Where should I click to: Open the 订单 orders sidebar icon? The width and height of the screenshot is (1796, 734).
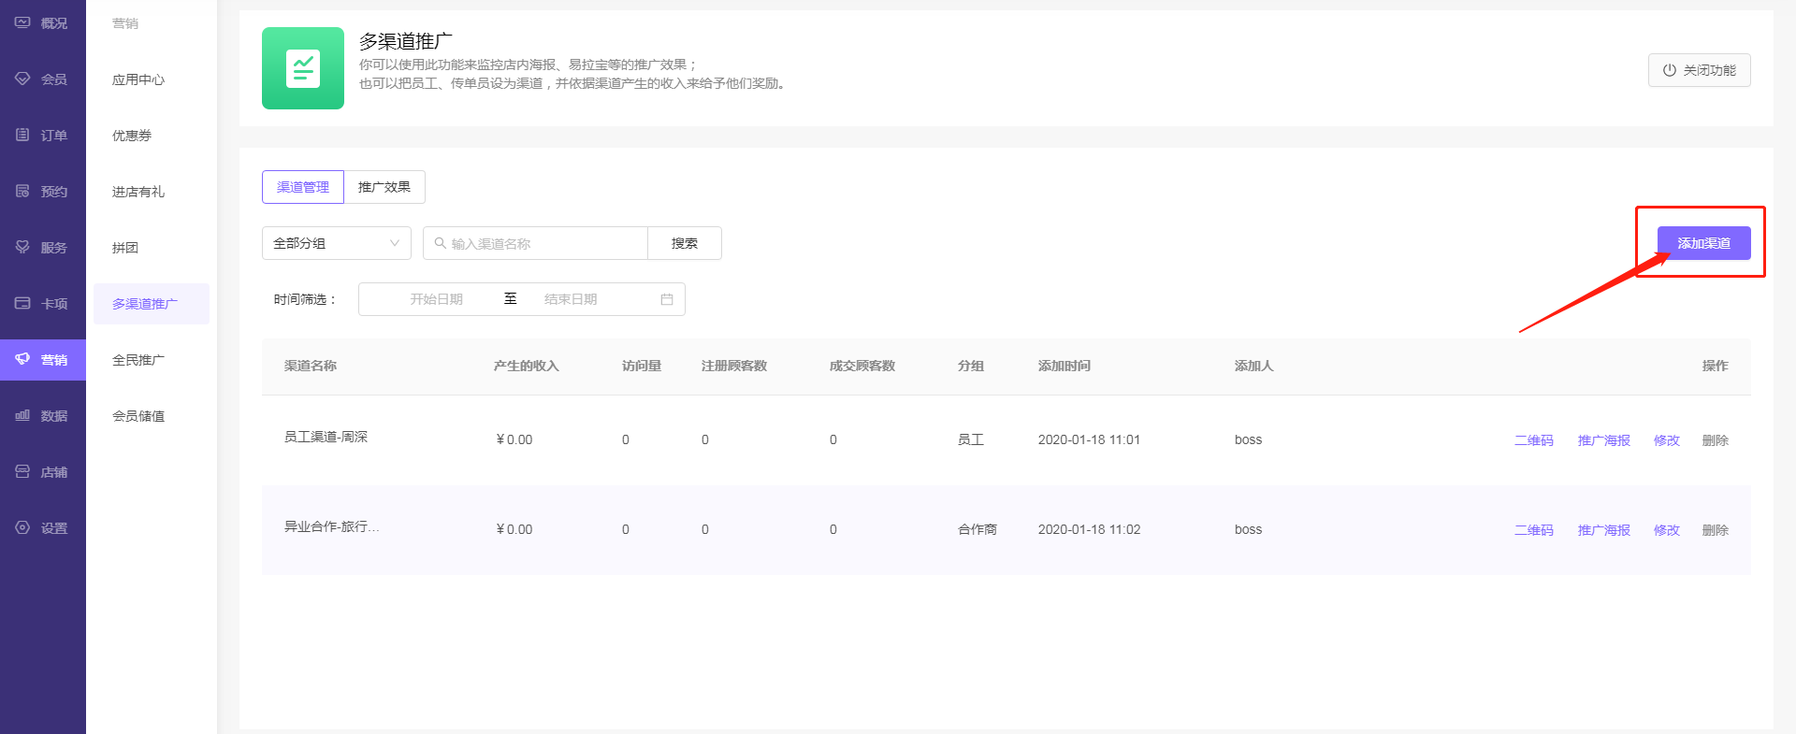coord(22,135)
